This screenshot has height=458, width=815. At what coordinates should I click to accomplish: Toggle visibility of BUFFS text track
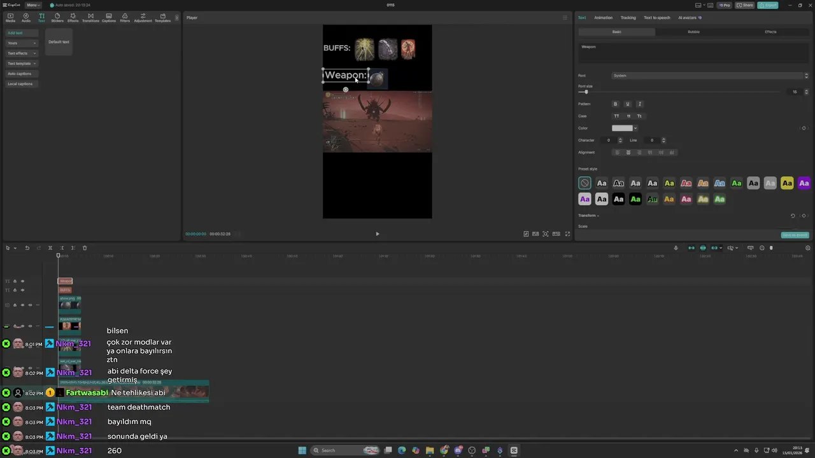click(22, 290)
